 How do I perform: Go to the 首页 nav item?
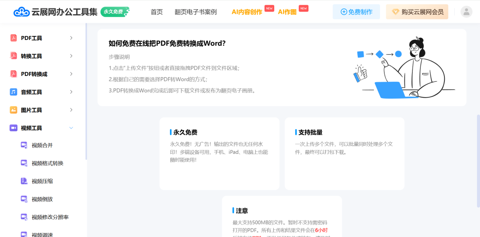pos(156,12)
